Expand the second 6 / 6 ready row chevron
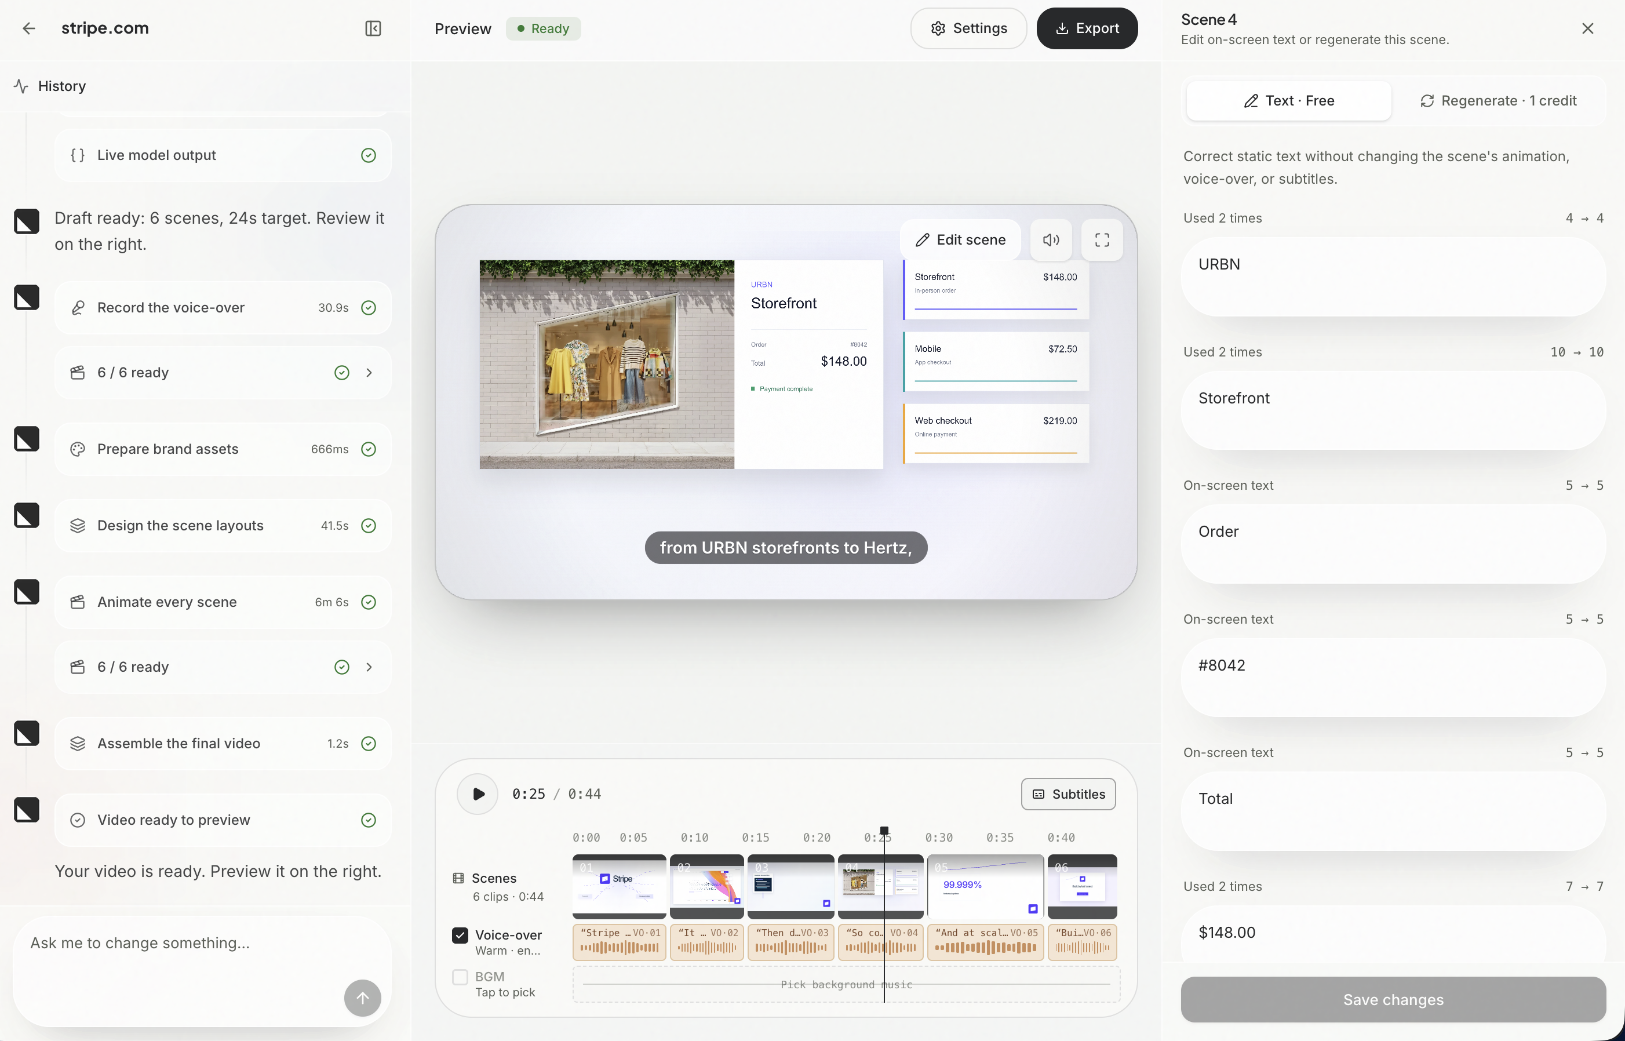Screen dimensions: 1625x1041 369,667
